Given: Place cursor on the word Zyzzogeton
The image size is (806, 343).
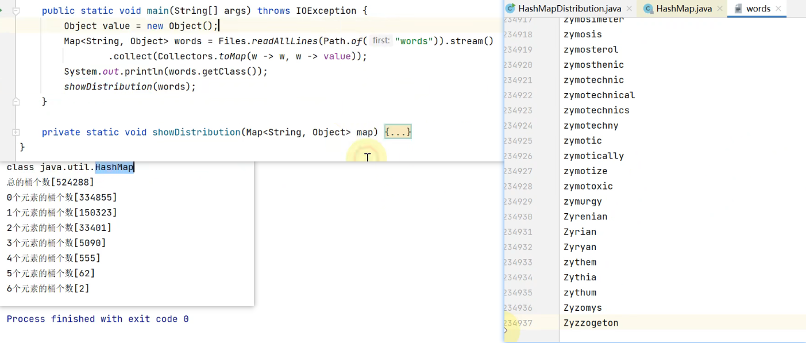Looking at the screenshot, I should pyautogui.click(x=591, y=323).
